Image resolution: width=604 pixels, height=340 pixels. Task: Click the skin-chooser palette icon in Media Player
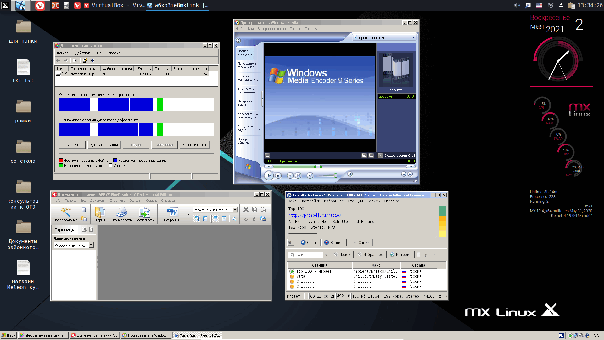(404, 174)
